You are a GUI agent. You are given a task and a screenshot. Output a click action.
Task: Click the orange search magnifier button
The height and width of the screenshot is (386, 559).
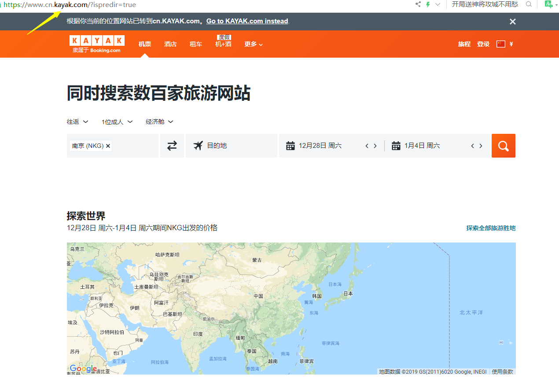point(504,146)
